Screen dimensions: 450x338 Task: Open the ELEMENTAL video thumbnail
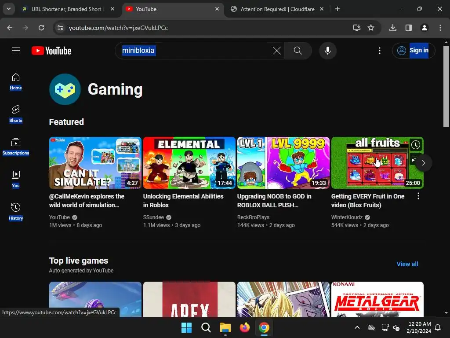coord(189,163)
